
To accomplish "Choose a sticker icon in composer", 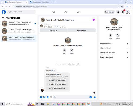I will (x=48, y=97).
